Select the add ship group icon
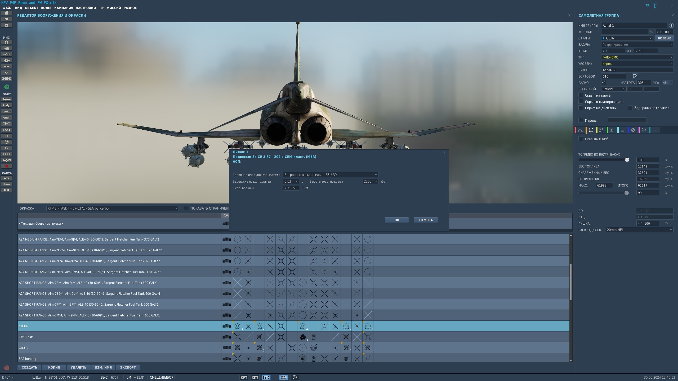This screenshot has width=678, height=381. 7,111
